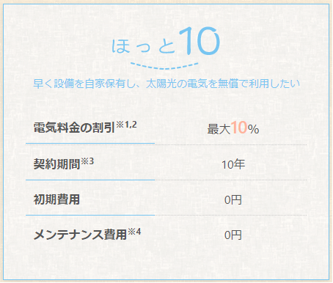Click the 最大10% discount value
This screenshot has width=333, height=283.
233,128
